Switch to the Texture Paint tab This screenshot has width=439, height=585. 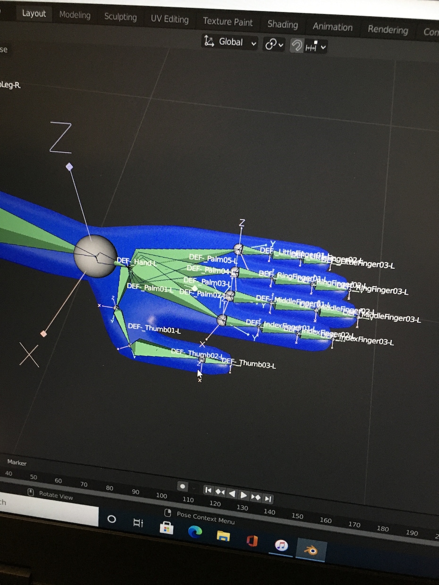[x=228, y=22]
